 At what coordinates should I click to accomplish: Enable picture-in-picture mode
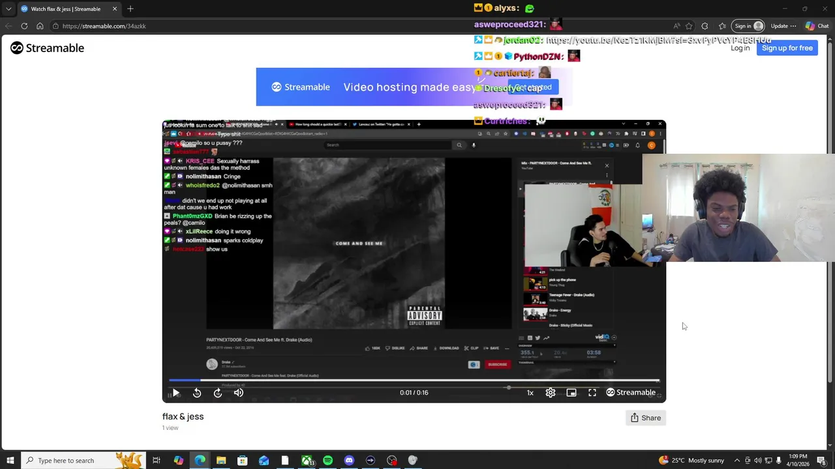tap(571, 393)
